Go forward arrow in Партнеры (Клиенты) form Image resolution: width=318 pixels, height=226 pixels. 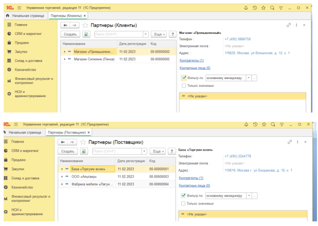pyautogui.click(x=74, y=25)
